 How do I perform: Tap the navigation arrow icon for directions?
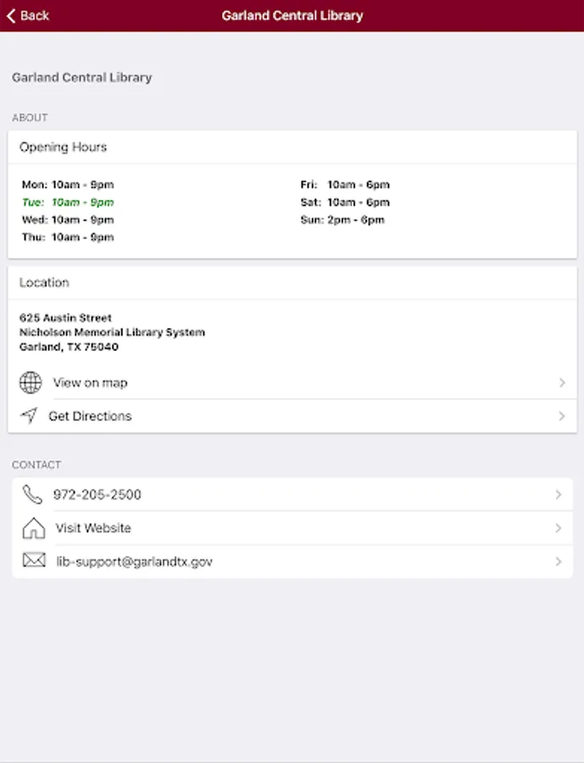(x=30, y=415)
